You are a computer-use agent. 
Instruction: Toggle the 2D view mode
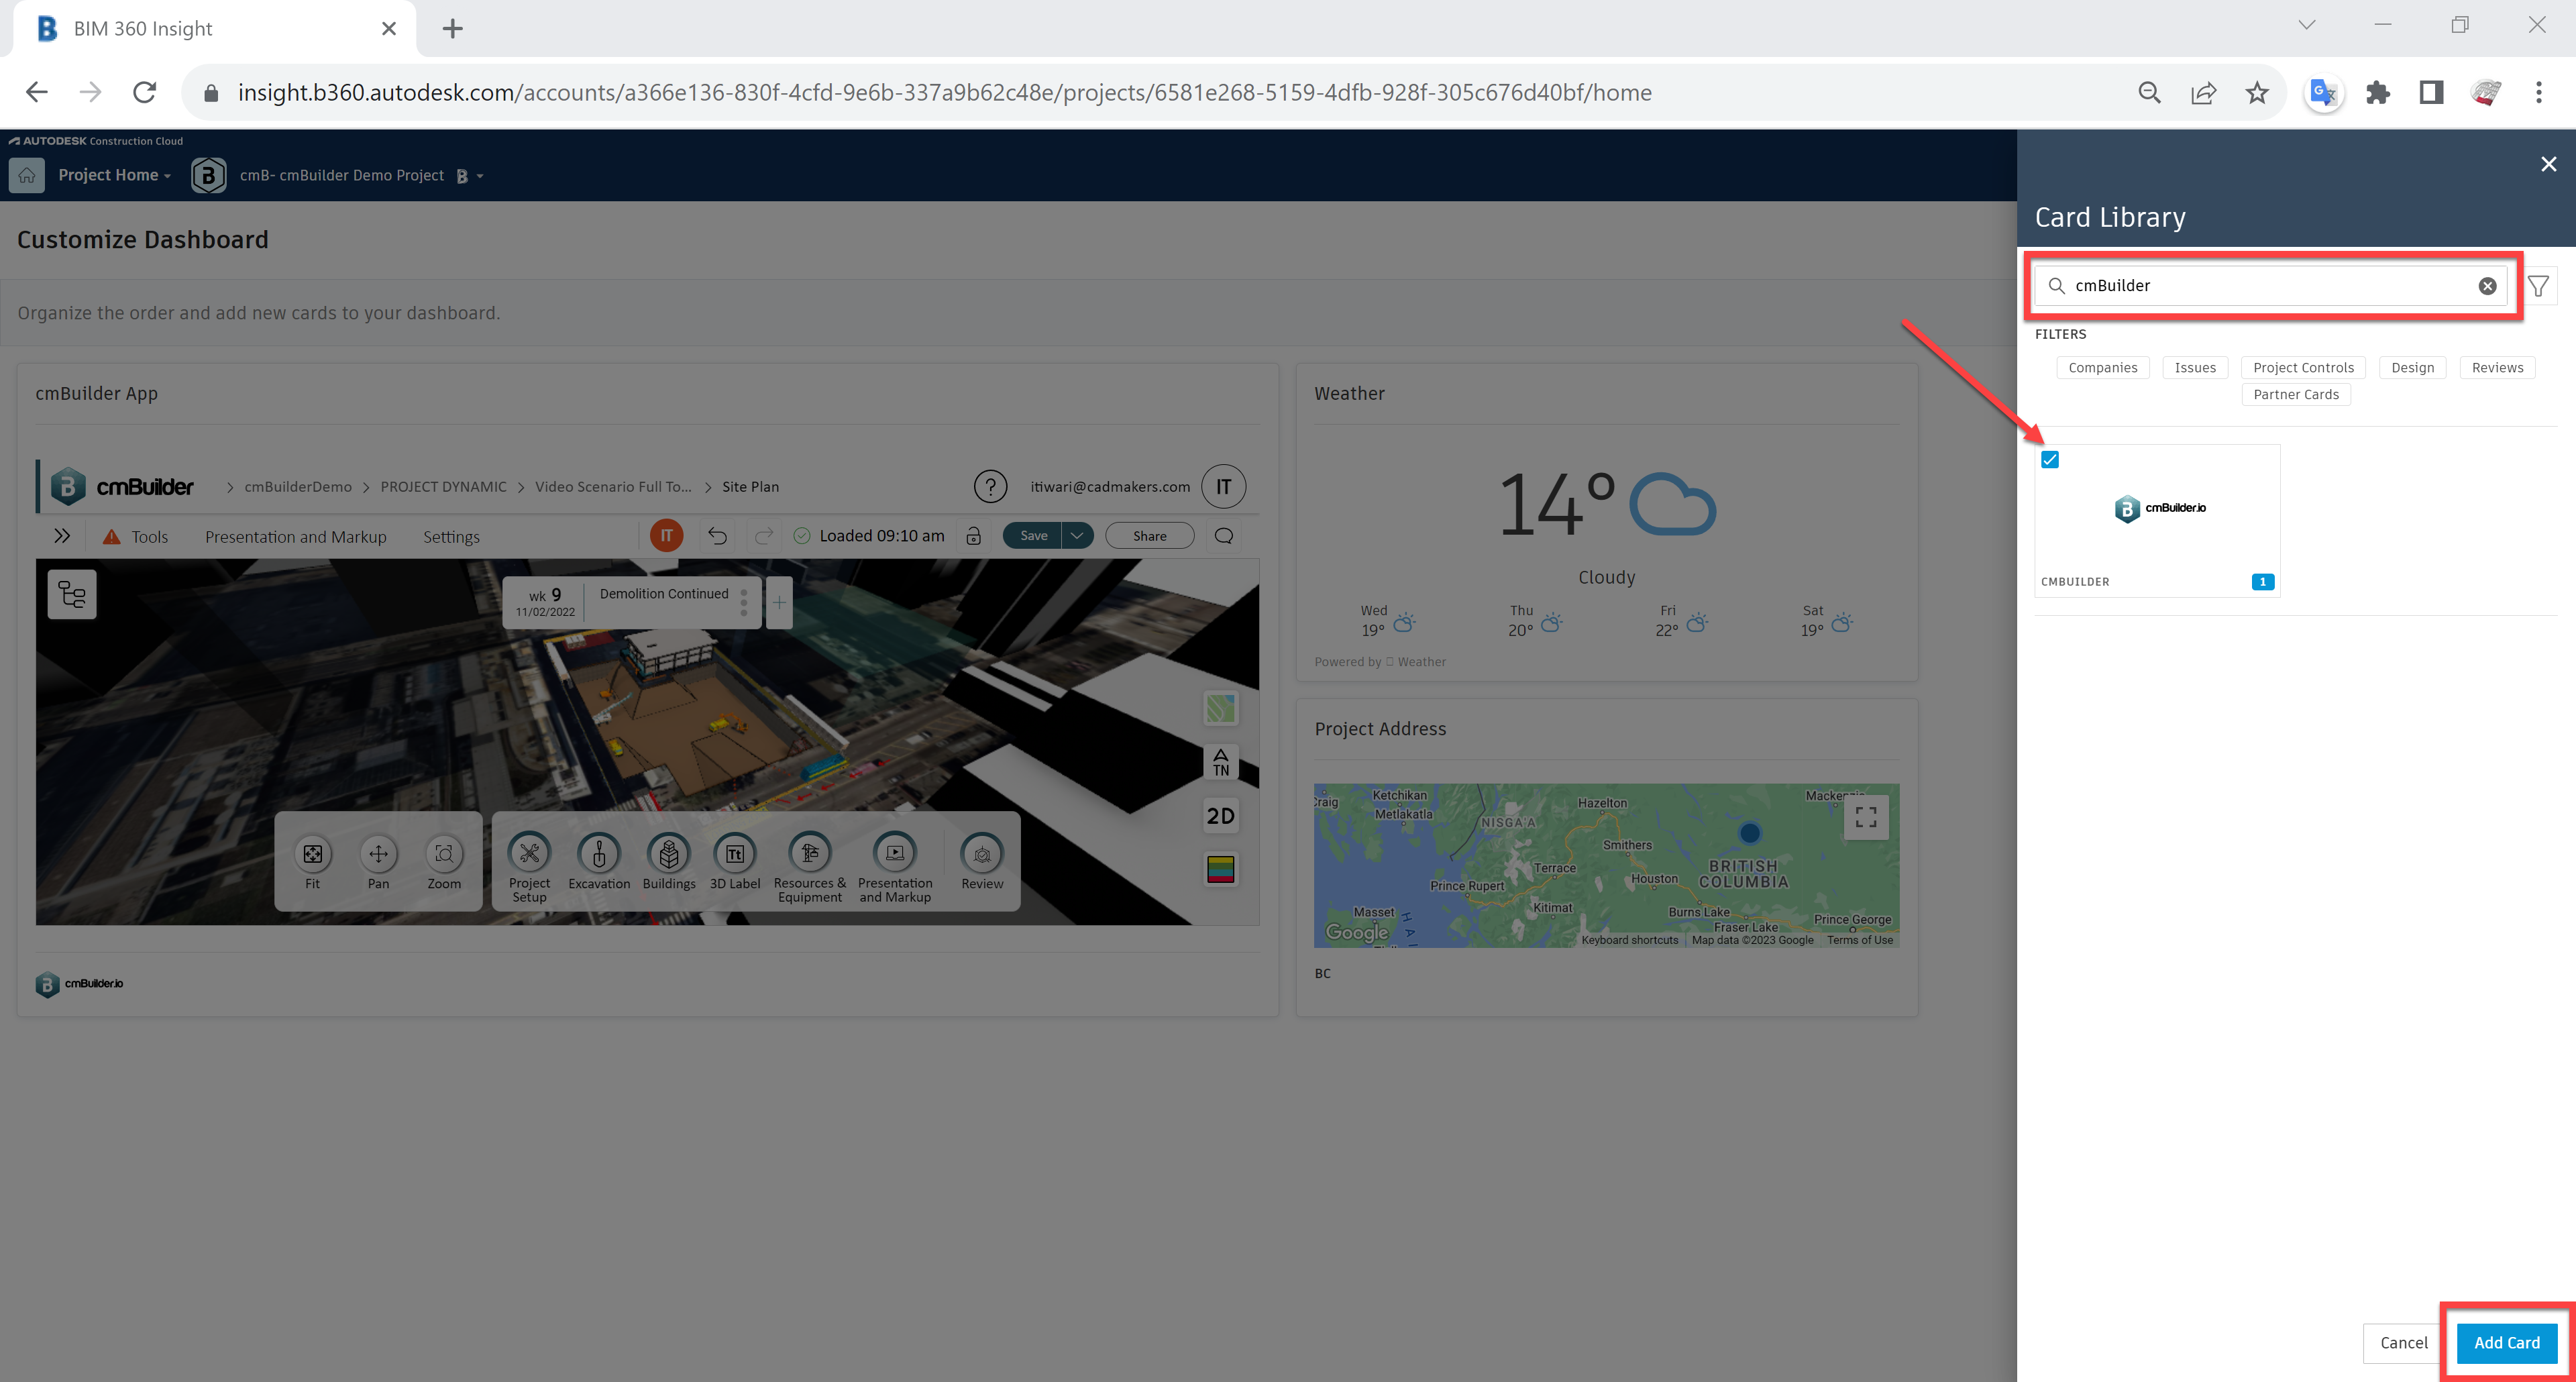pyautogui.click(x=1220, y=816)
